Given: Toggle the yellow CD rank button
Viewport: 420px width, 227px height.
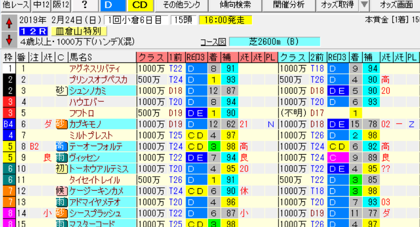Looking at the screenshot, I should pos(140,5).
